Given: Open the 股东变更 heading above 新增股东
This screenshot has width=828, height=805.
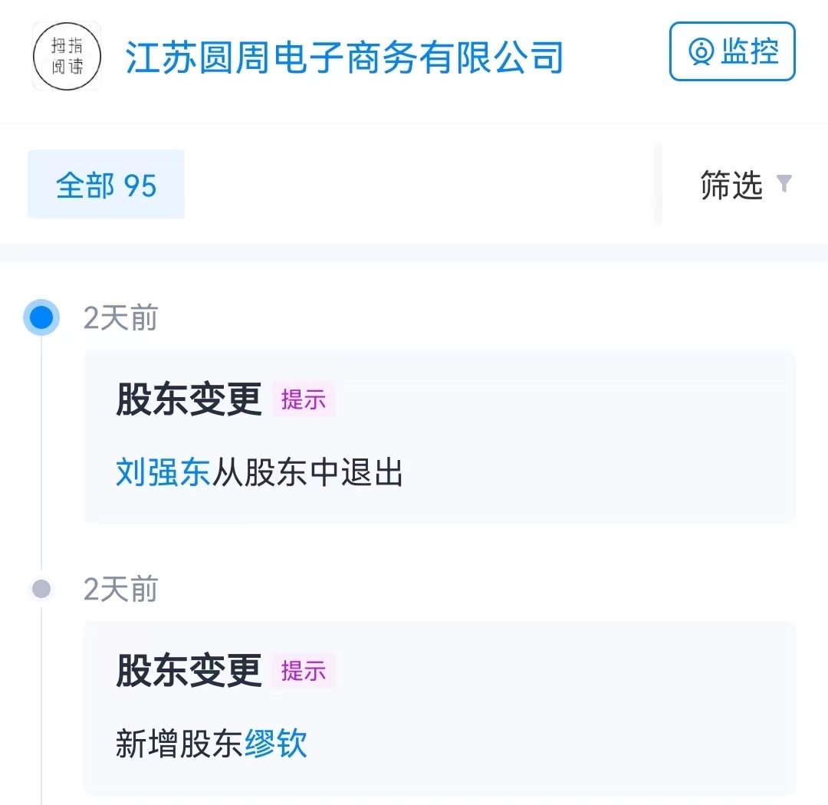Looking at the screenshot, I should pos(189,671).
